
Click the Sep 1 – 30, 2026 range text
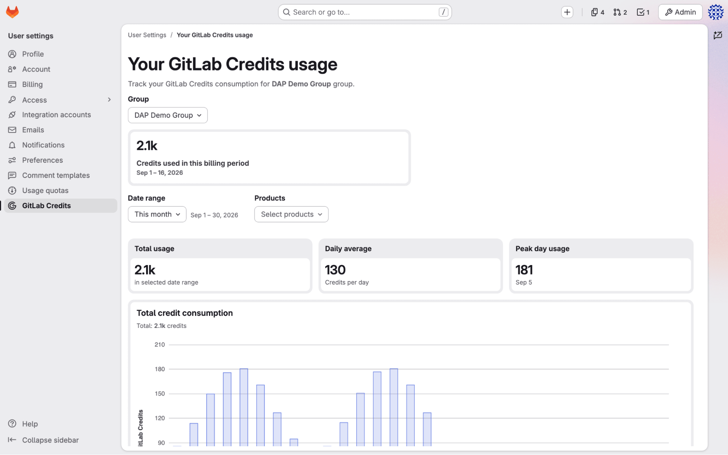(214, 215)
